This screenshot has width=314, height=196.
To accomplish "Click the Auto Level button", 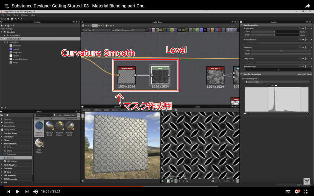I will point(301,74).
